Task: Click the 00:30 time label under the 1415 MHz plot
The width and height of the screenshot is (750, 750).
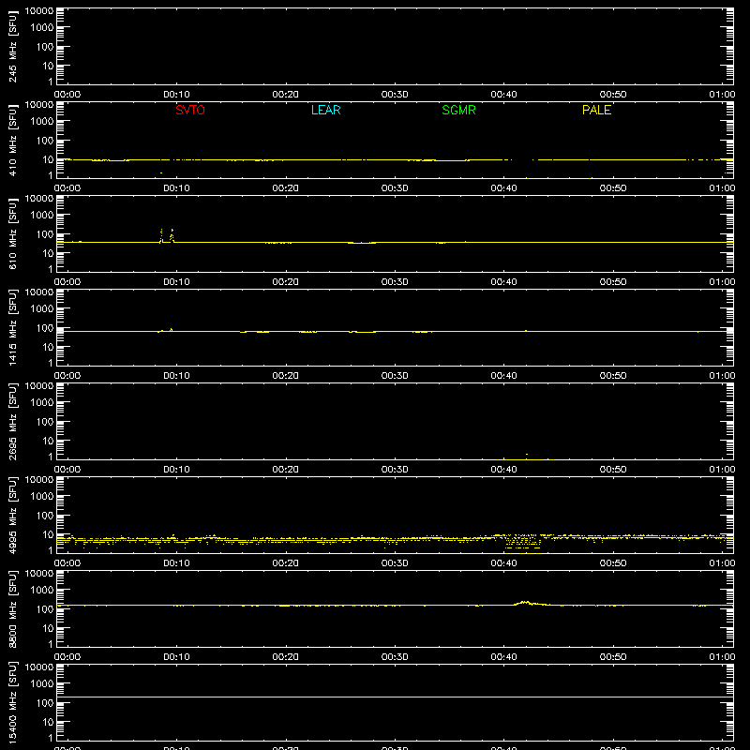Action: tap(395, 376)
